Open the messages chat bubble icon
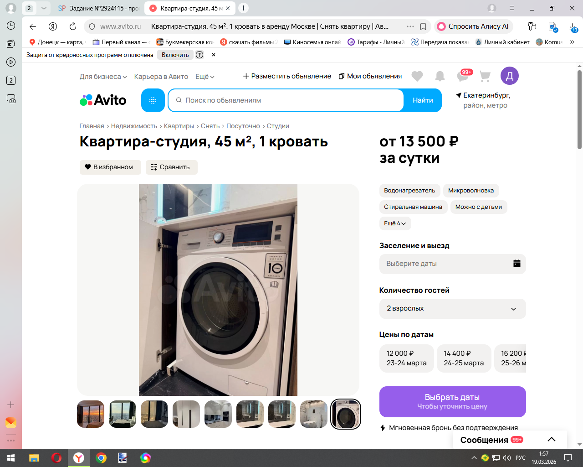This screenshot has width=583, height=467. [463, 76]
